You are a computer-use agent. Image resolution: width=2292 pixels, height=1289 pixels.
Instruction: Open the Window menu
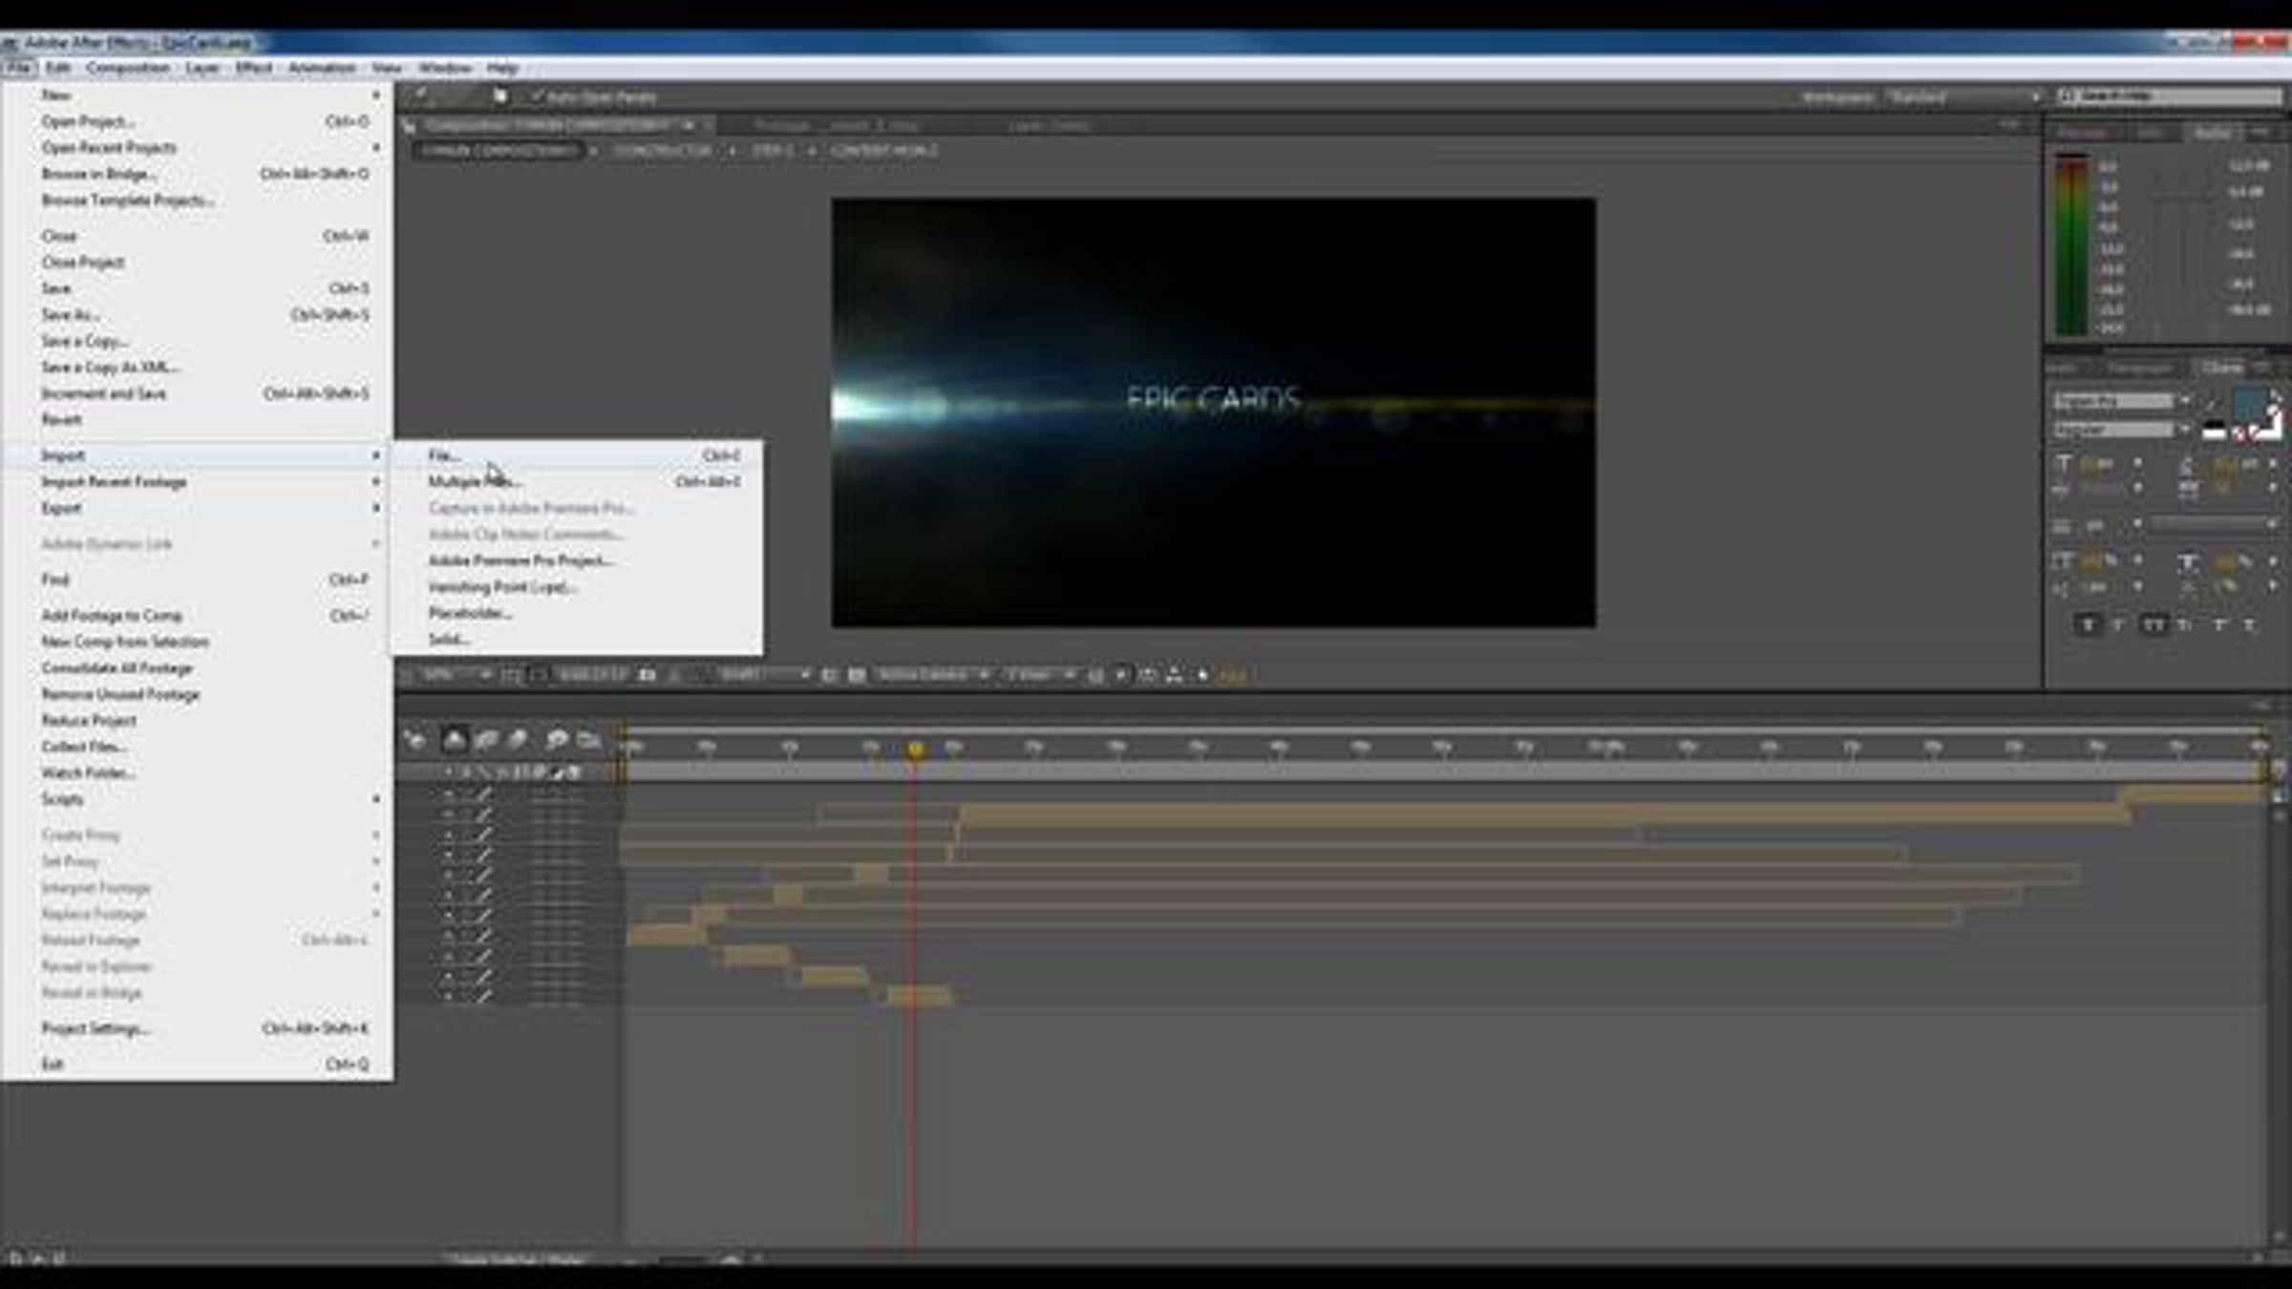point(445,68)
